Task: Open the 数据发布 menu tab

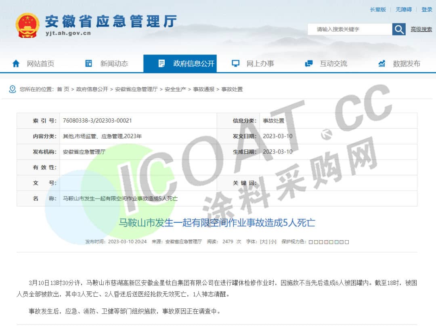Action: coord(407,63)
